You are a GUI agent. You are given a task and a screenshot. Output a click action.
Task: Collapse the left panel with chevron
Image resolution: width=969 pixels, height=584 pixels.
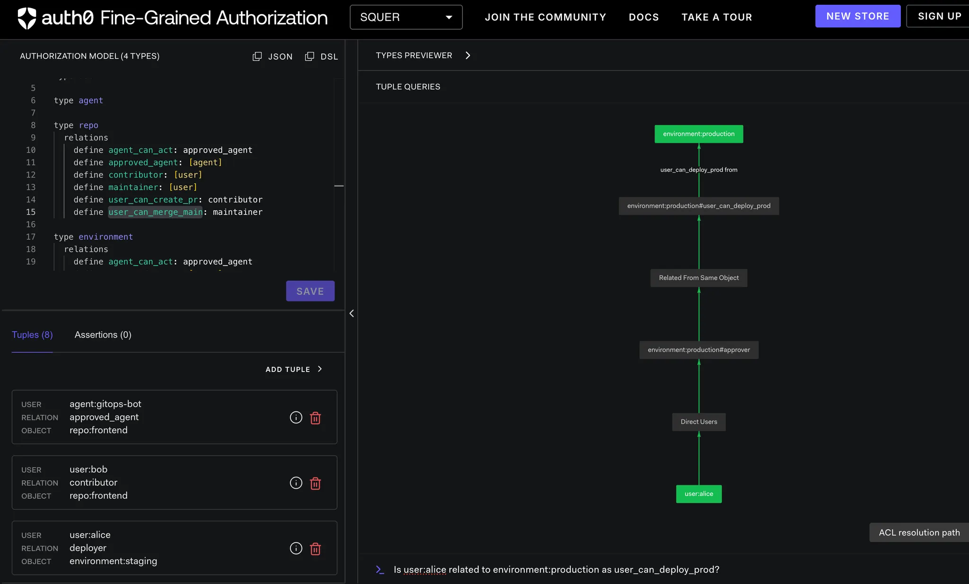(352, 313)
